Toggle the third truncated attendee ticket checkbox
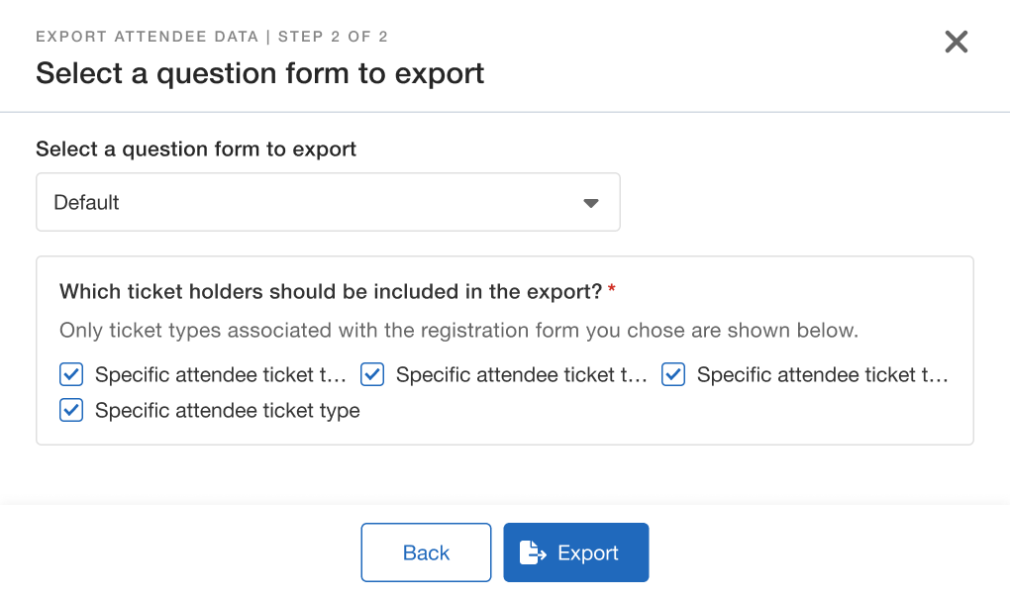The width and height of the screenshot is (1010, 600). [x=673, y=374]
